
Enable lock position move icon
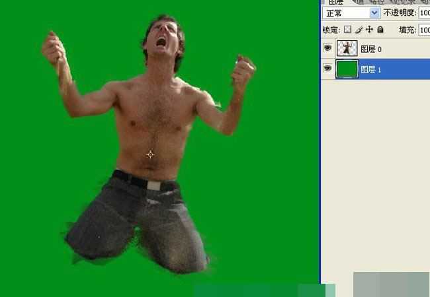coord(369,30)
